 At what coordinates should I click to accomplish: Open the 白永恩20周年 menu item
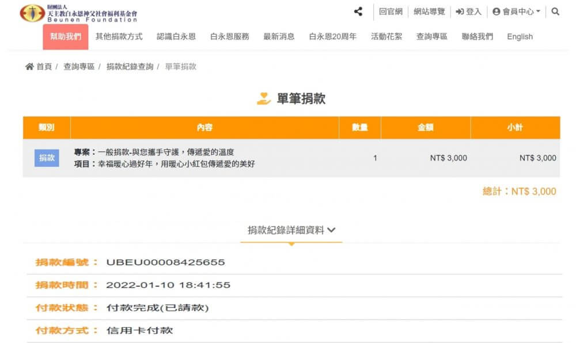[x=332, y=37]
